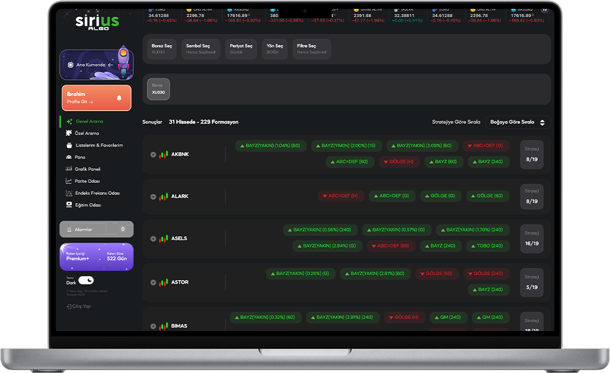Click the Sirius Algo logo

click(x=97, y=22)
